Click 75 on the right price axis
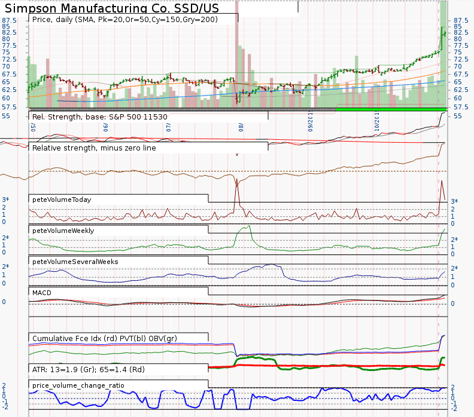This screenshot has height=417, width=474. tap(458, 52)
